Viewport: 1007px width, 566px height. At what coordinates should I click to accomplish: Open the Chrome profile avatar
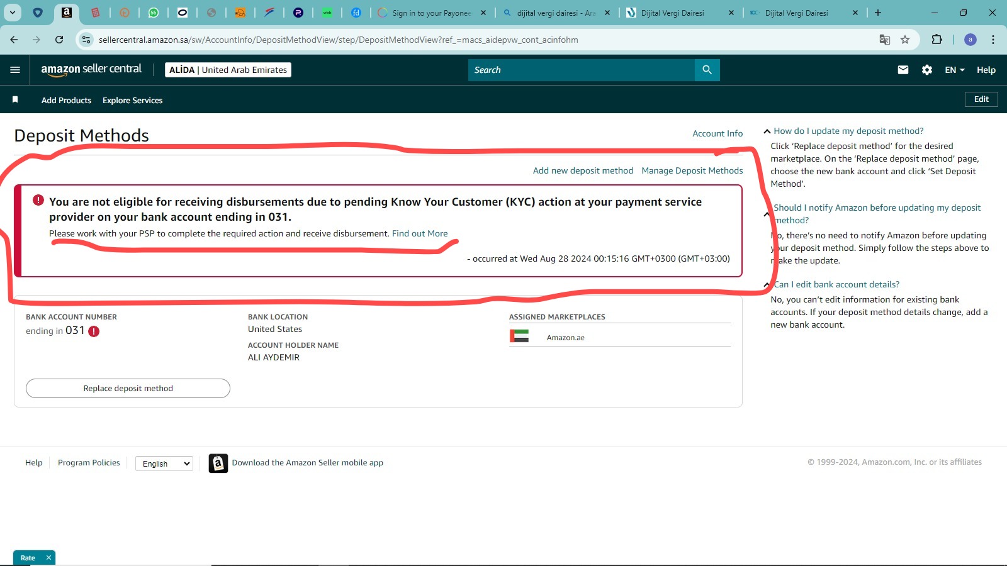970,40
